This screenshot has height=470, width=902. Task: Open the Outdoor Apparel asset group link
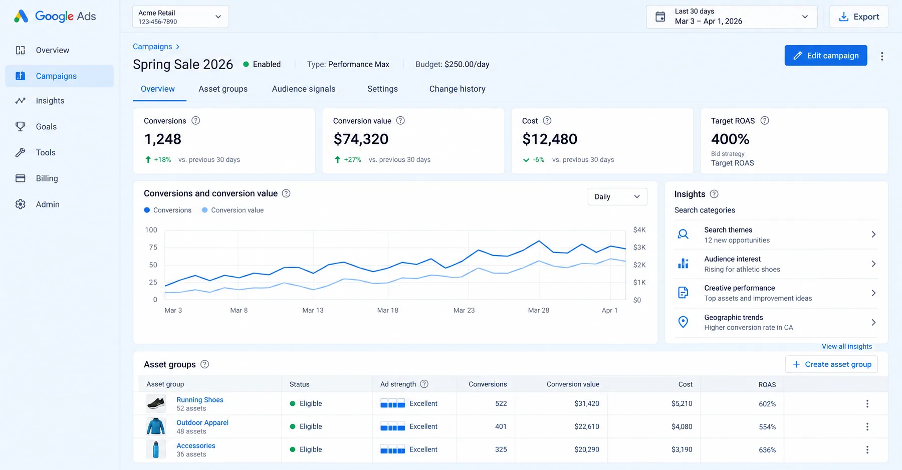(x=202, y=423)
